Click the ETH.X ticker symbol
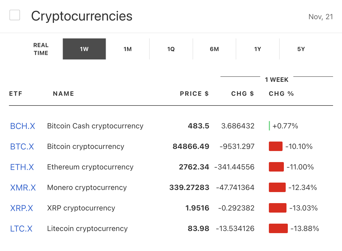Image resolution: width=342 pixels, height=251 pixels. (22, 167)
